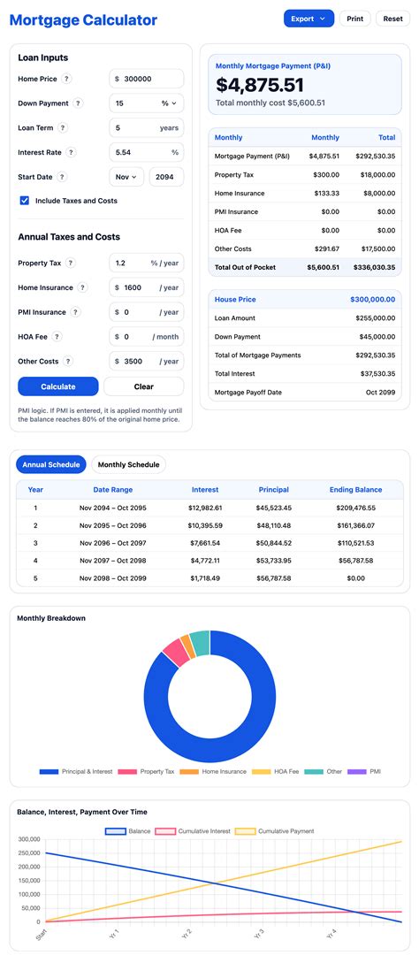The width and height of the screenshot is (419, 963).
Task: Select the Mortgage Payoff Date value Oct 2099
Action: [380, 392]
